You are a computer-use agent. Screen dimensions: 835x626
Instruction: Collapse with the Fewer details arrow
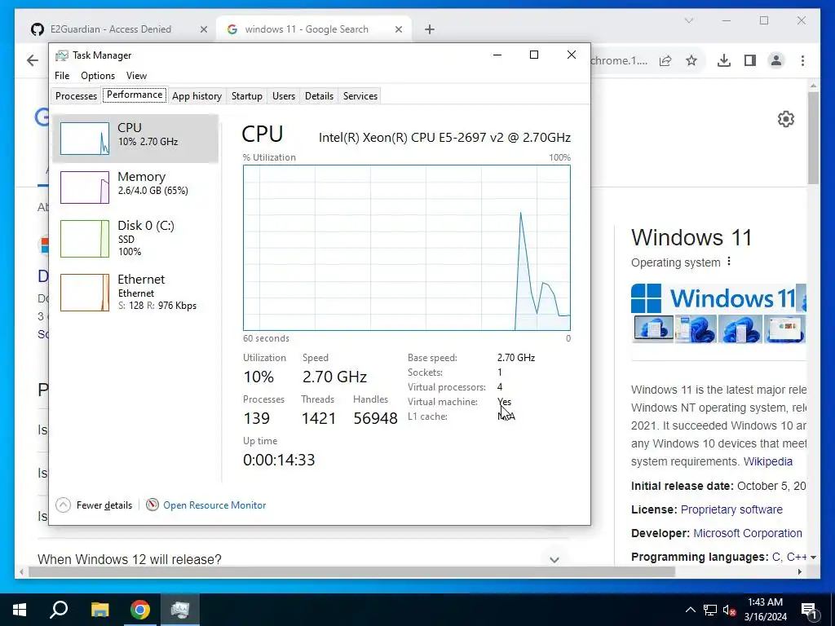point(63,505)
